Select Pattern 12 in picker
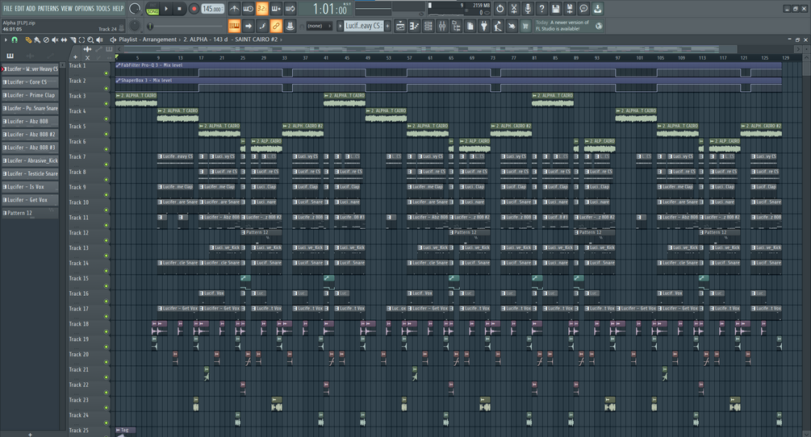This screenshot has width=811, height=437. [30, 213]
